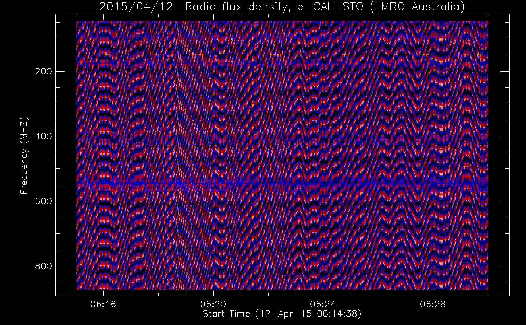The width and height of the screenshot is (526, 325).
Task: Click the 06:24 time tick label
Action: [323, 305]
